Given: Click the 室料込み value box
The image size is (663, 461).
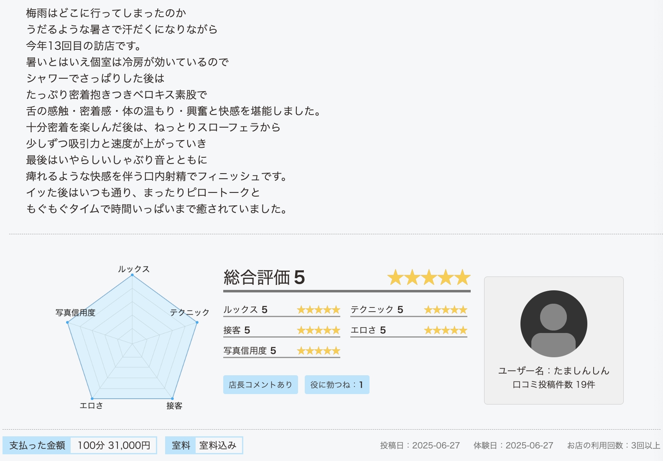Looking at the screenshot, I should point(218,446).
